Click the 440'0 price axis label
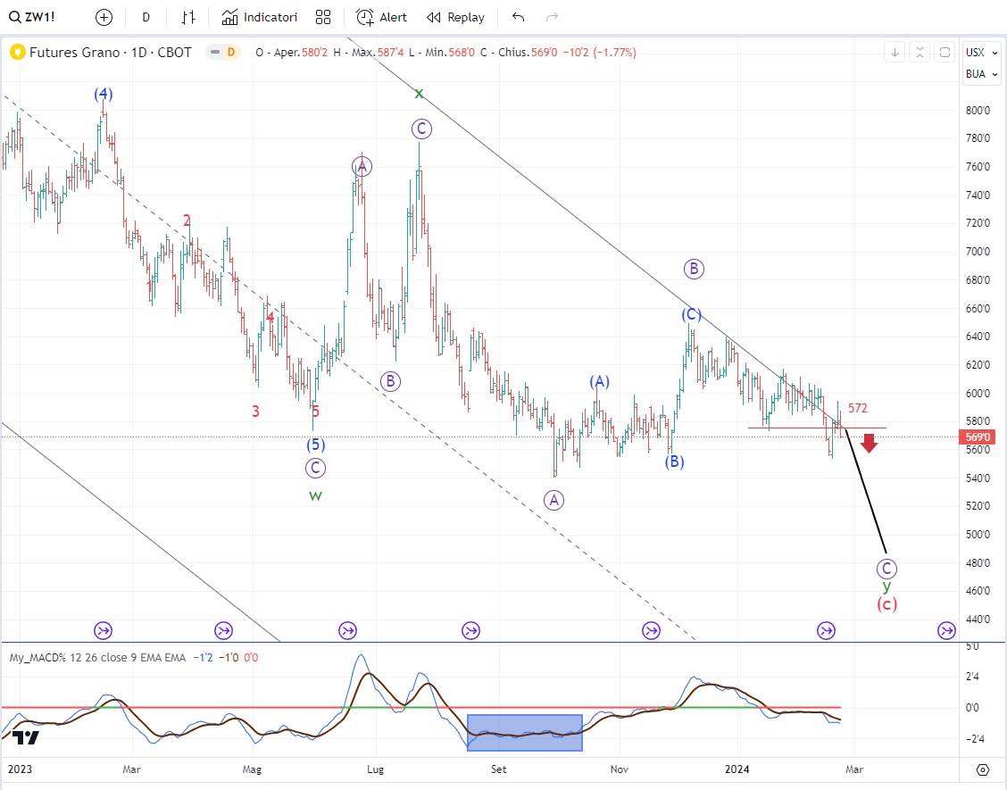Image resolution: width=1007 pixels, height=790 pixels. (978, 620)
